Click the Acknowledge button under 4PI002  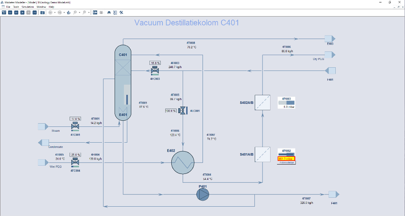coord(286,163)
